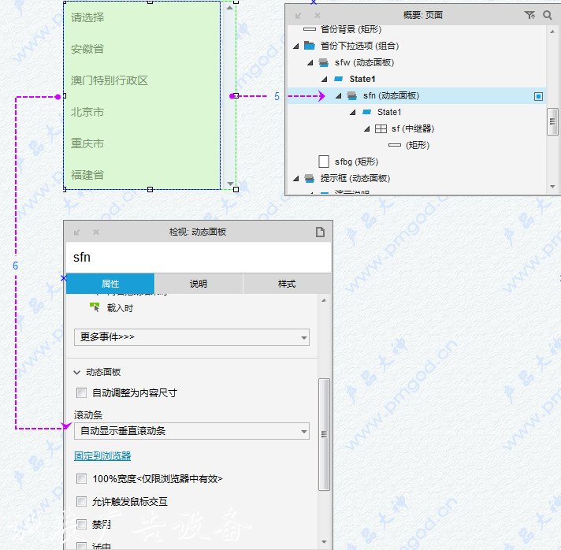The image size is (561, 550).
Task: Select 福建省 in the province list
Action: click(87, 175)
